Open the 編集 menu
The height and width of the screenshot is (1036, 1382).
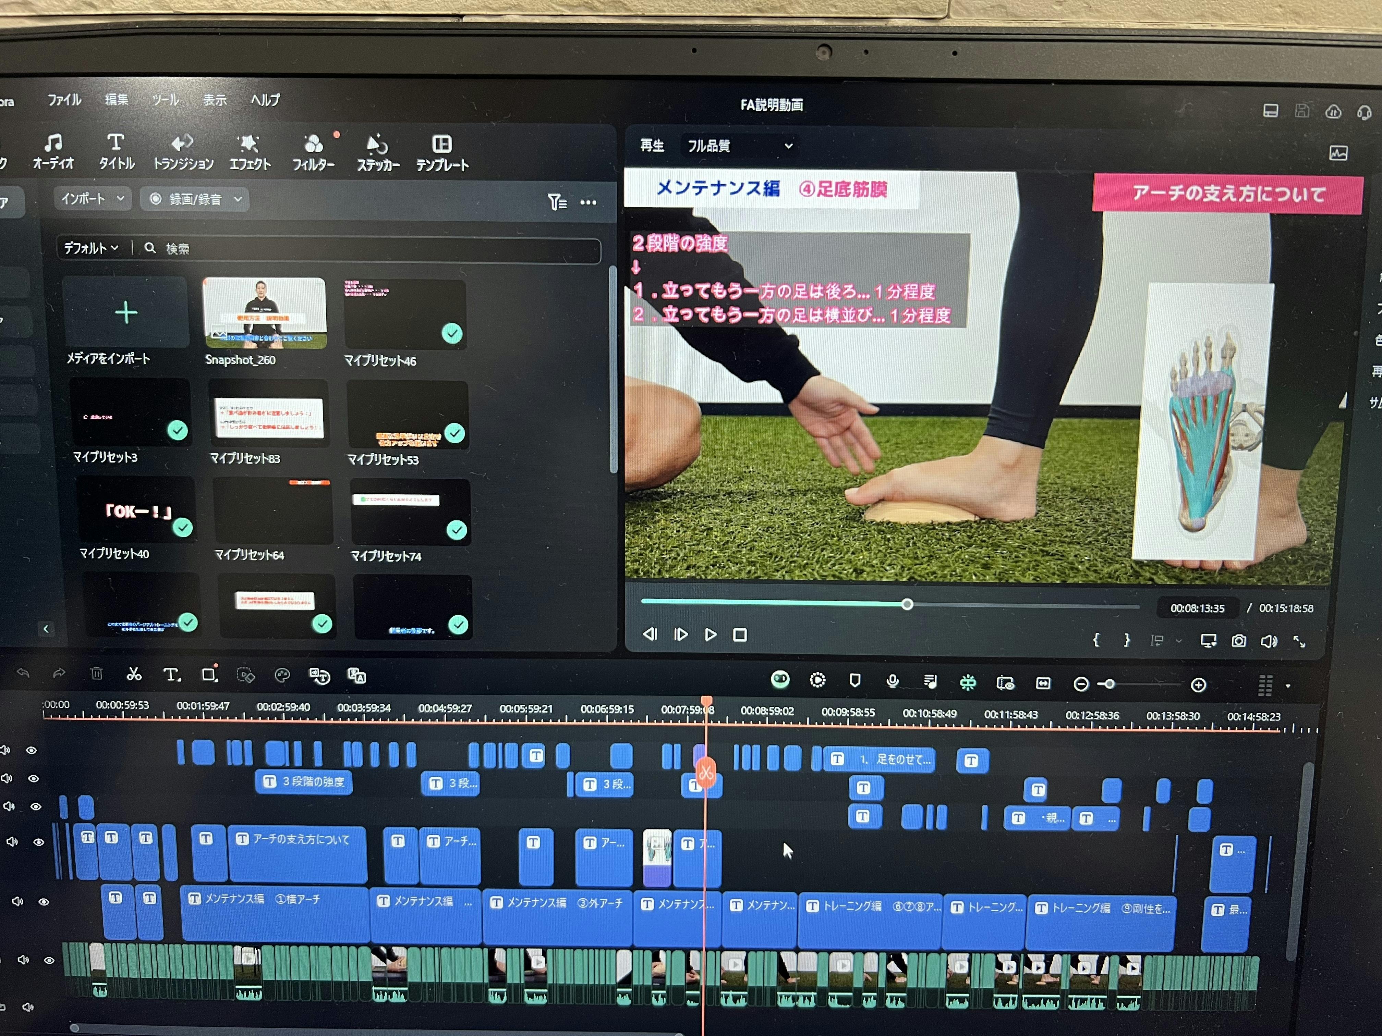tap(116, 100)
